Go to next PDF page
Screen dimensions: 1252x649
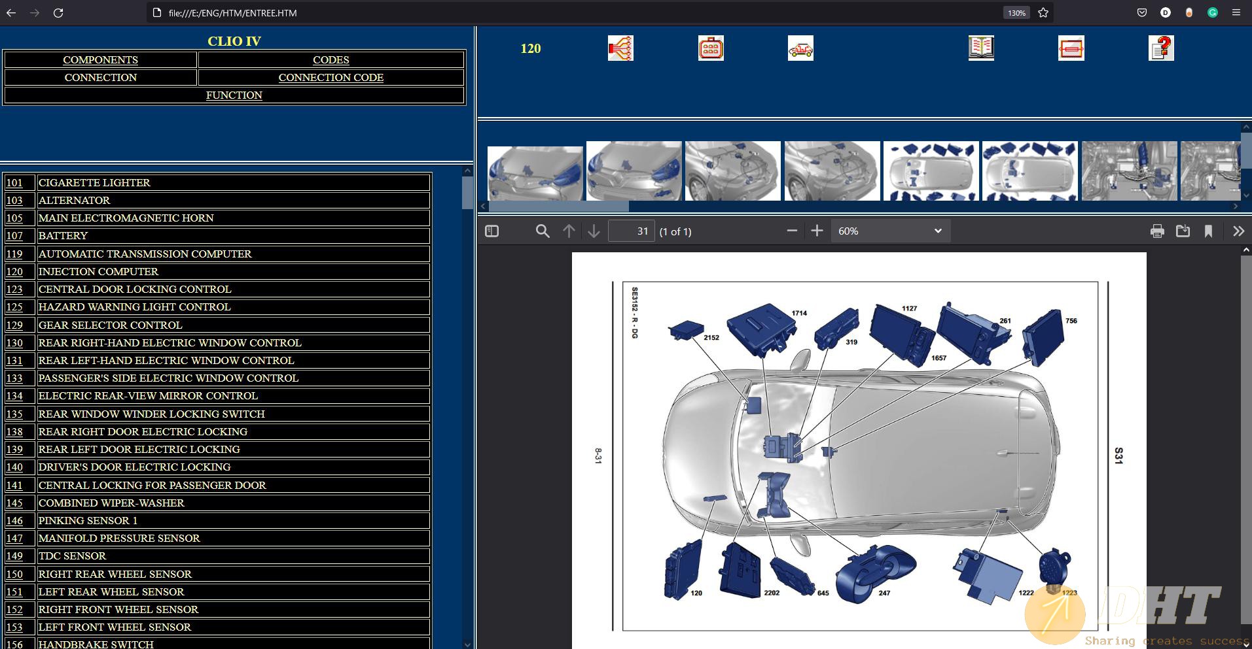(594, 231)
